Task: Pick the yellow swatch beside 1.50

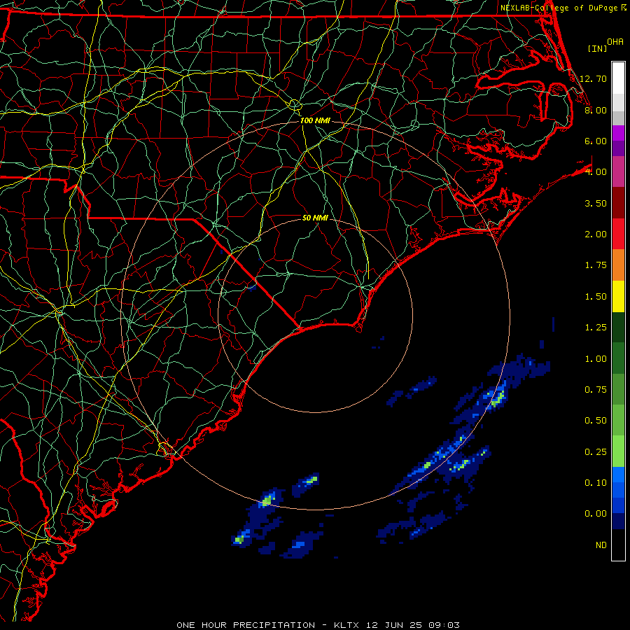Action: (x=618, y=296)
